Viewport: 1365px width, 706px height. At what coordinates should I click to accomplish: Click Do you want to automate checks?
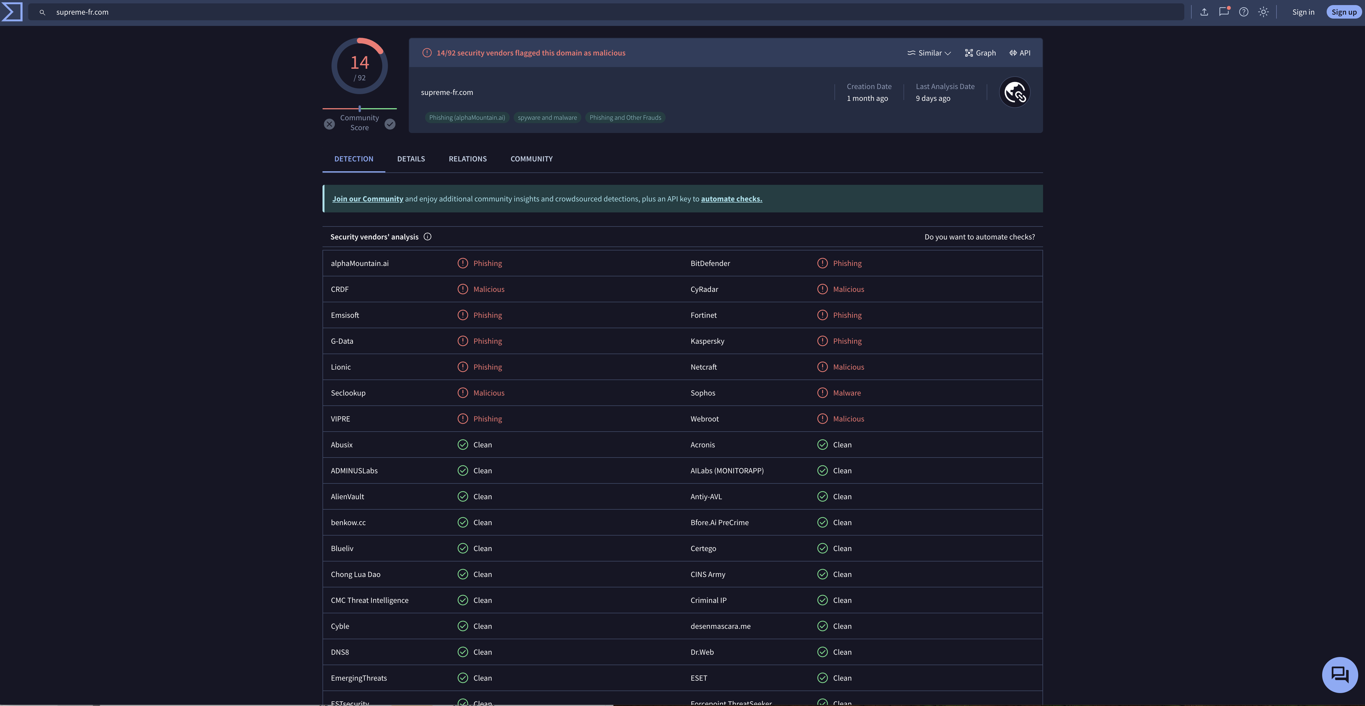coord(979,237)
